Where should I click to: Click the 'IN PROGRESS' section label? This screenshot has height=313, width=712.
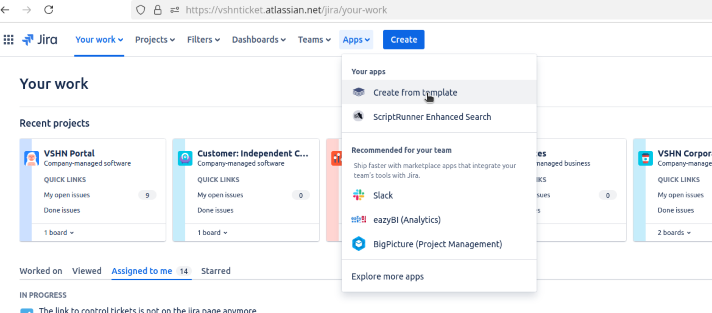pos(43,295)
